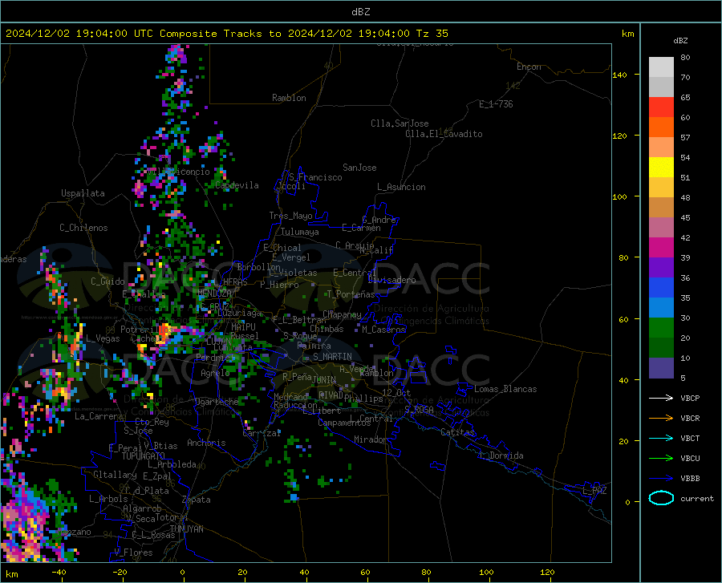Screen dimensions: 722x583
Task: Click the Tres_Mayo map label
Action: point(290,216)
